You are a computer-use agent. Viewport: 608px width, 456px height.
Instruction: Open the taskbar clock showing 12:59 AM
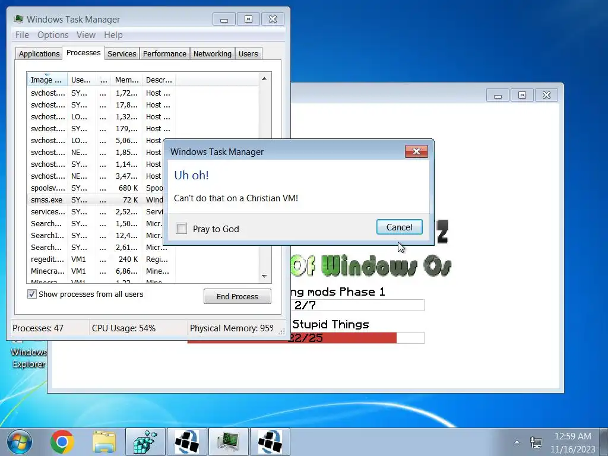click(573, 442)
